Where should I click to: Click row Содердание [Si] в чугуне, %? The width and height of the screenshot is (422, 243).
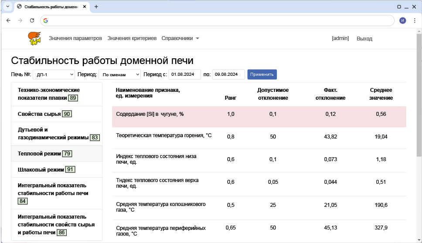pyautogui.click(x=259, y=117)
